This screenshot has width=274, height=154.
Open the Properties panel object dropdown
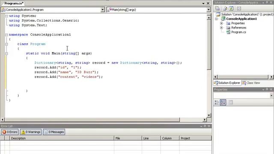271,95
